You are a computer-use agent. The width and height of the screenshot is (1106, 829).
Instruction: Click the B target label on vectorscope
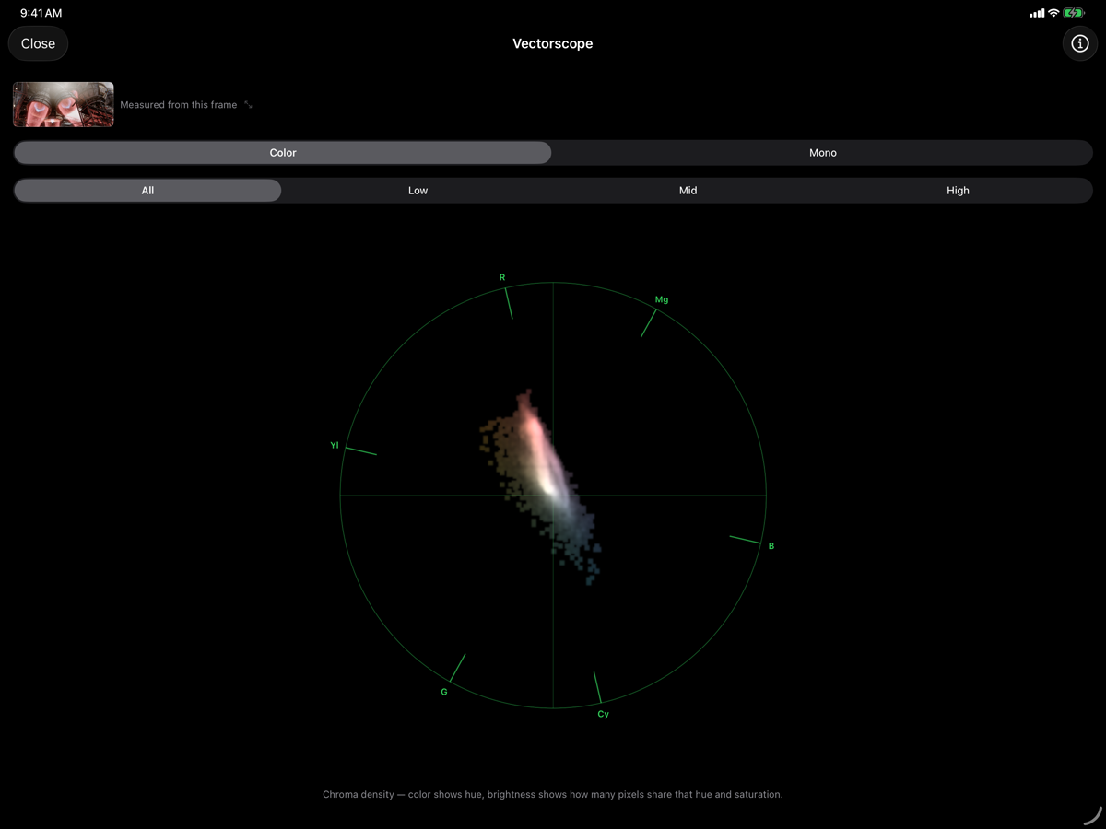click(x=771, y=546)
